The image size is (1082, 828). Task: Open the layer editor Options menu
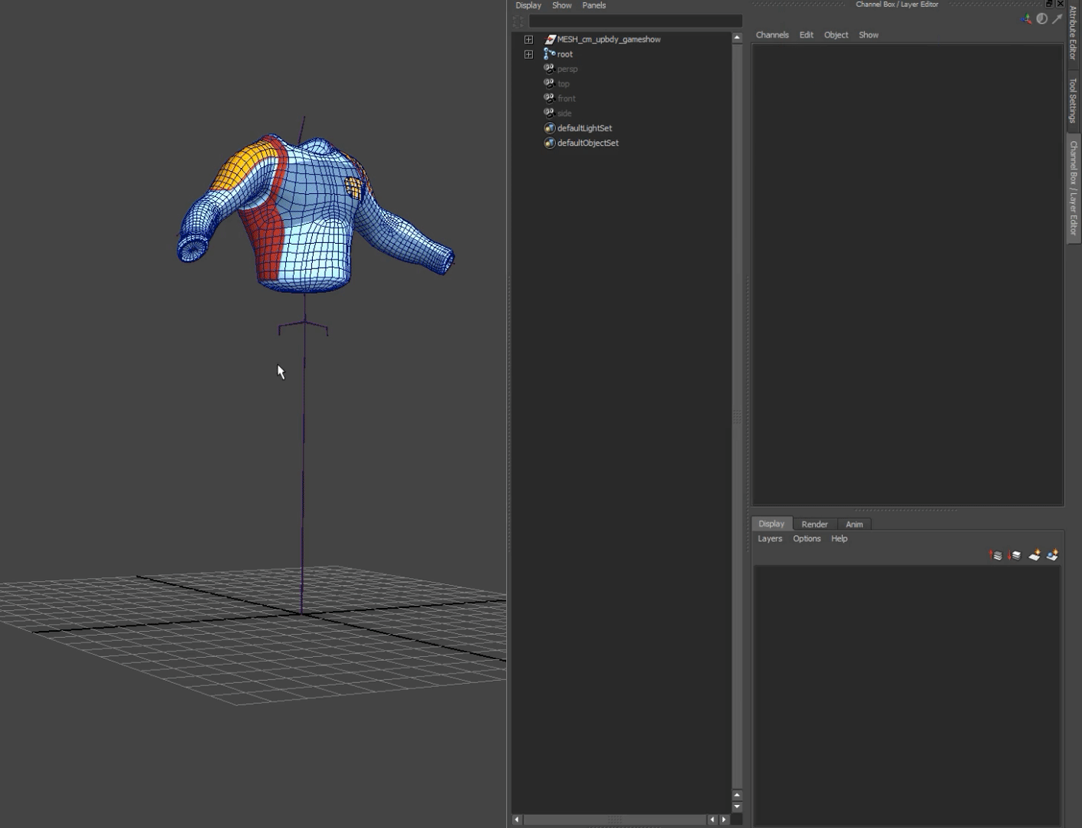point(807,539)
